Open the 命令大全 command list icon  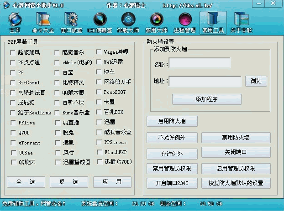(43, 23)
